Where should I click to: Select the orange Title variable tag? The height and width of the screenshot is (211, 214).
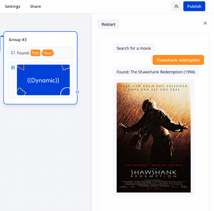36,53
